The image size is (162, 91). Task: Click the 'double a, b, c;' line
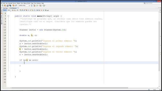(x=28, y=35)
